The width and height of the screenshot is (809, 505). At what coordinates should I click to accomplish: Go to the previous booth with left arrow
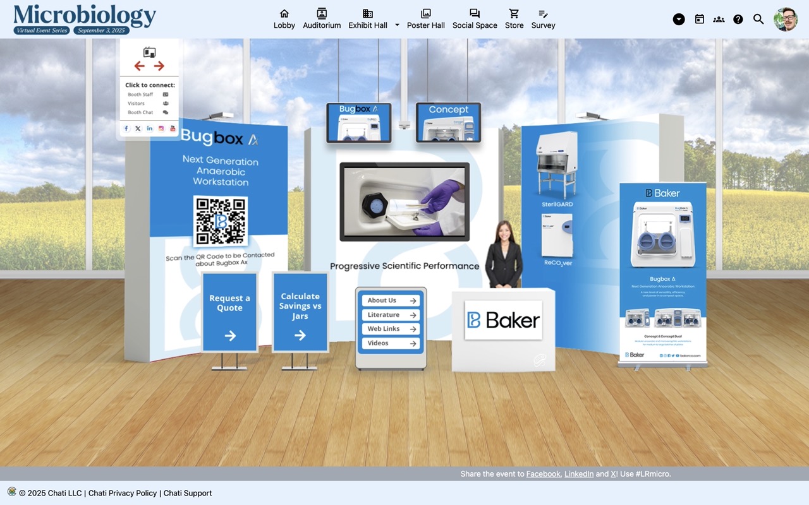tap(139, 66)
